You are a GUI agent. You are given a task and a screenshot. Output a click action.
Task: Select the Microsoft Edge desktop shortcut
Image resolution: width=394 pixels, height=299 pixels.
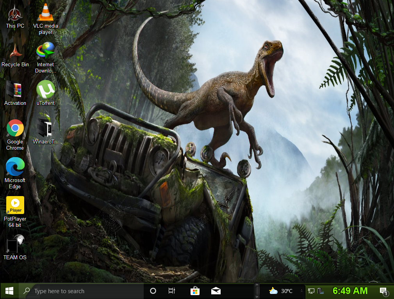(15, 173)
